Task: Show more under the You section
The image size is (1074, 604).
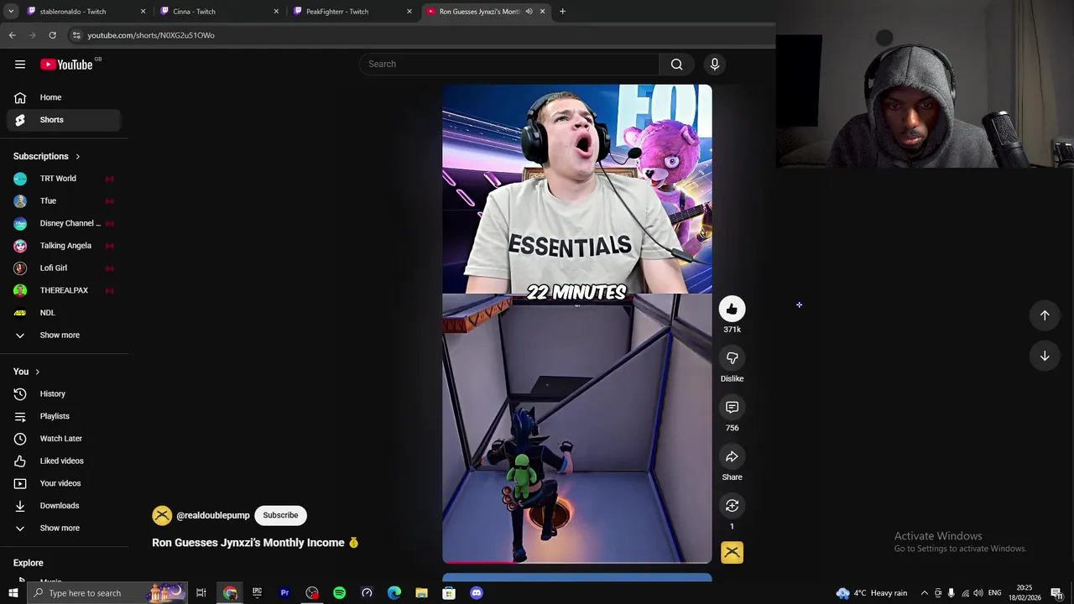Action: click(64, 528)
